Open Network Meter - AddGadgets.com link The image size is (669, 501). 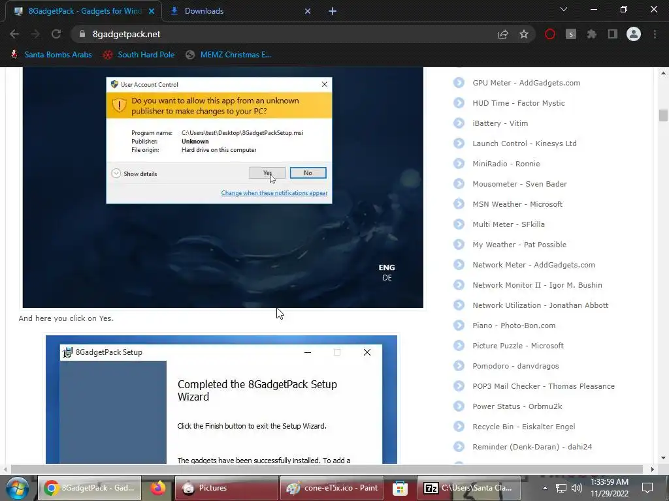coord(533,265)
